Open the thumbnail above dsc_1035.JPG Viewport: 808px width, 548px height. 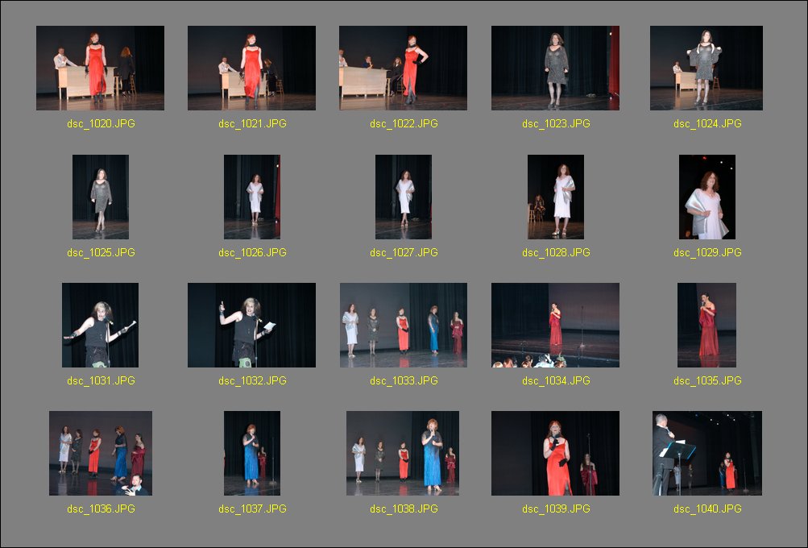(707, 326)
